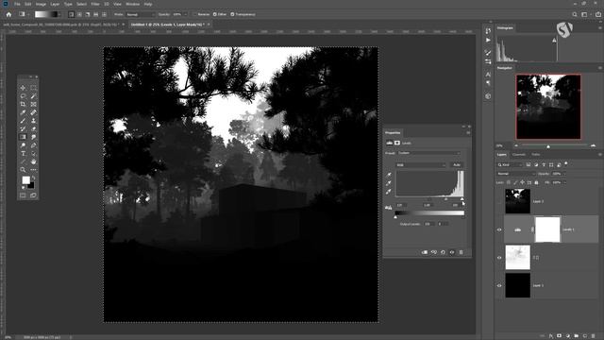Pick the white point eyedropper in Levels

tap(389, 192)
